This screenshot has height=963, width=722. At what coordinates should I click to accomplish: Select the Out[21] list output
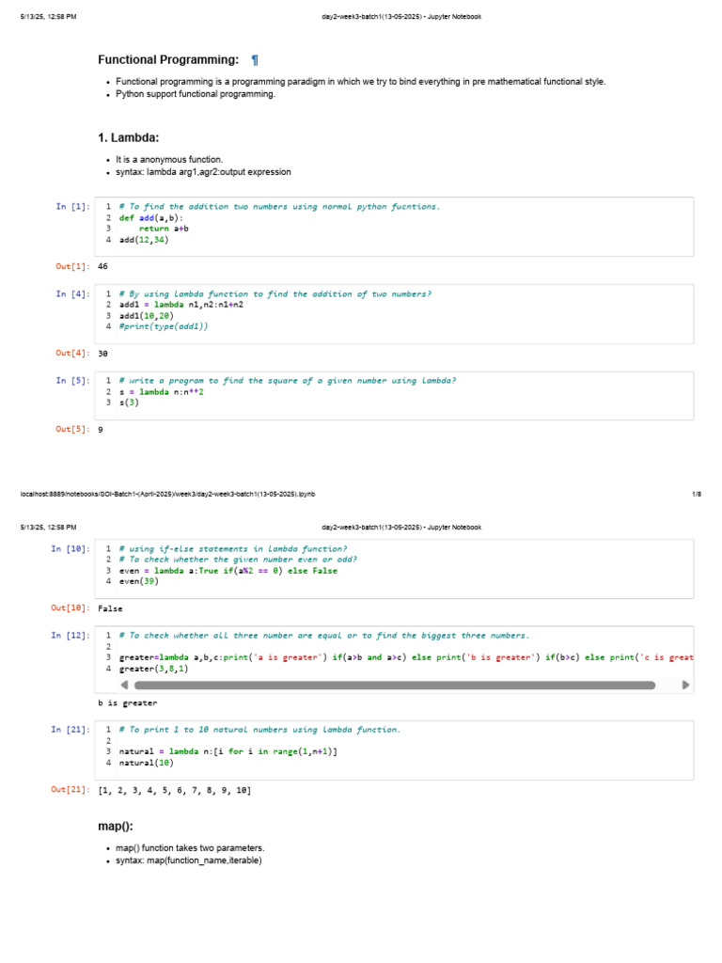click(x=174, y=790)
